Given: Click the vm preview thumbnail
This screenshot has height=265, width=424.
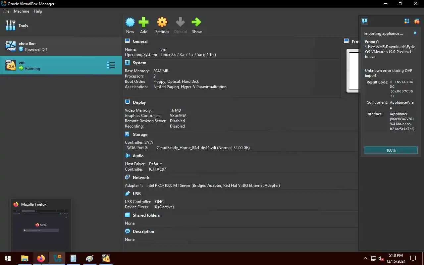Looking at the screenshot, I should [352, 71].
